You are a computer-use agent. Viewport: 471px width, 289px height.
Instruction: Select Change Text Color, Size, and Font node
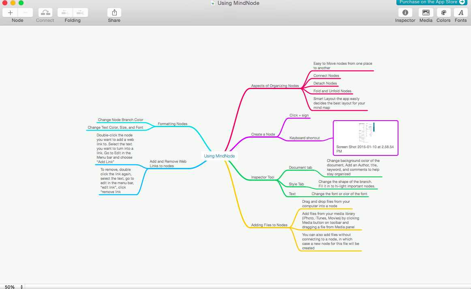pyautogui.click(x=116, y=127)
